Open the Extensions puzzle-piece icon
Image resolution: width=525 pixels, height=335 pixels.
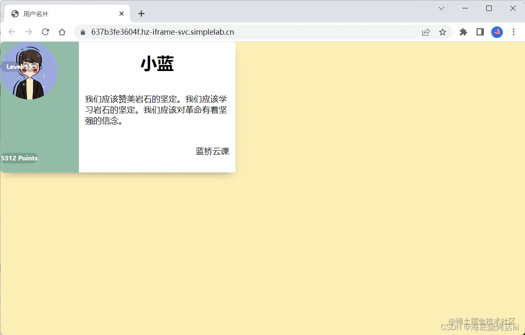click(x=463, y=32)
